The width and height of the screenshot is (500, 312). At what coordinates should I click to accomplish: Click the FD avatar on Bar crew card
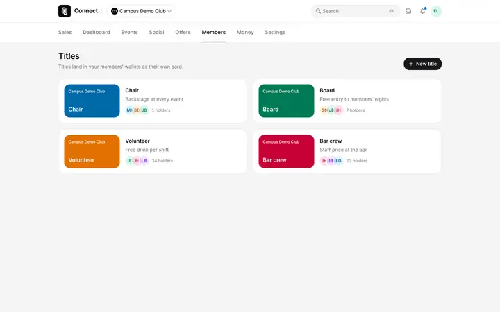[339, 161]
